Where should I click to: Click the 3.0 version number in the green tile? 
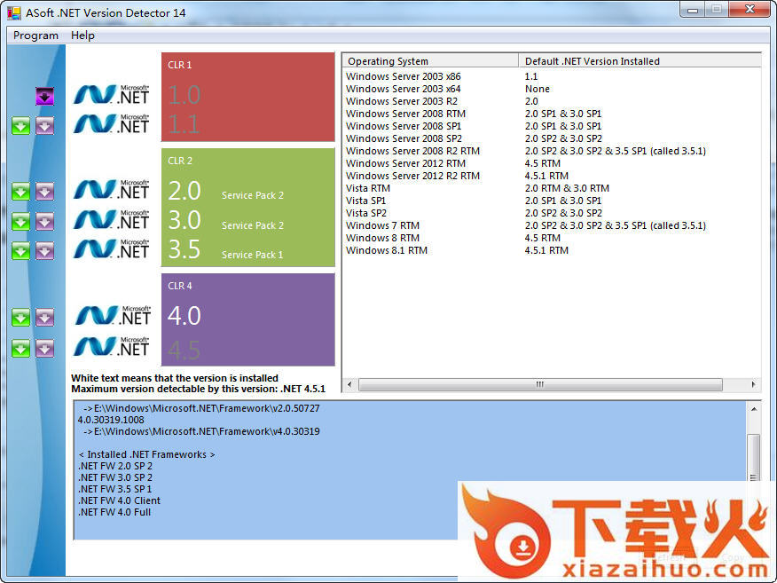184,220
